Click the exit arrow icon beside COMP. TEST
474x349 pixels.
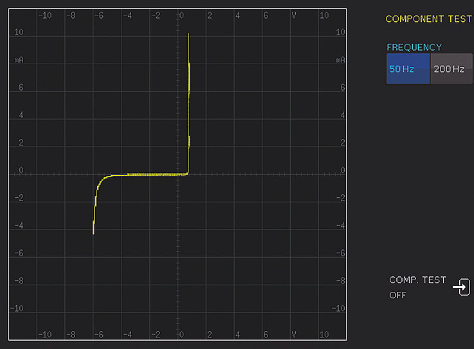[x=461, y=287]
